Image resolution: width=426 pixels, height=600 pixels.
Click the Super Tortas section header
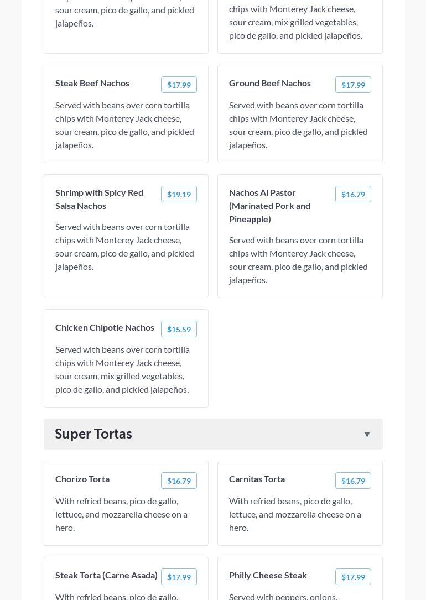click(93, 434)
